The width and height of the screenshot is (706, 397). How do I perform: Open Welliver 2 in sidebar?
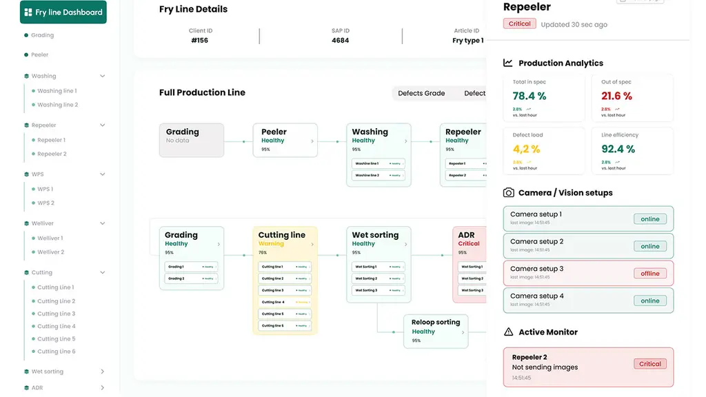point(51,252)
